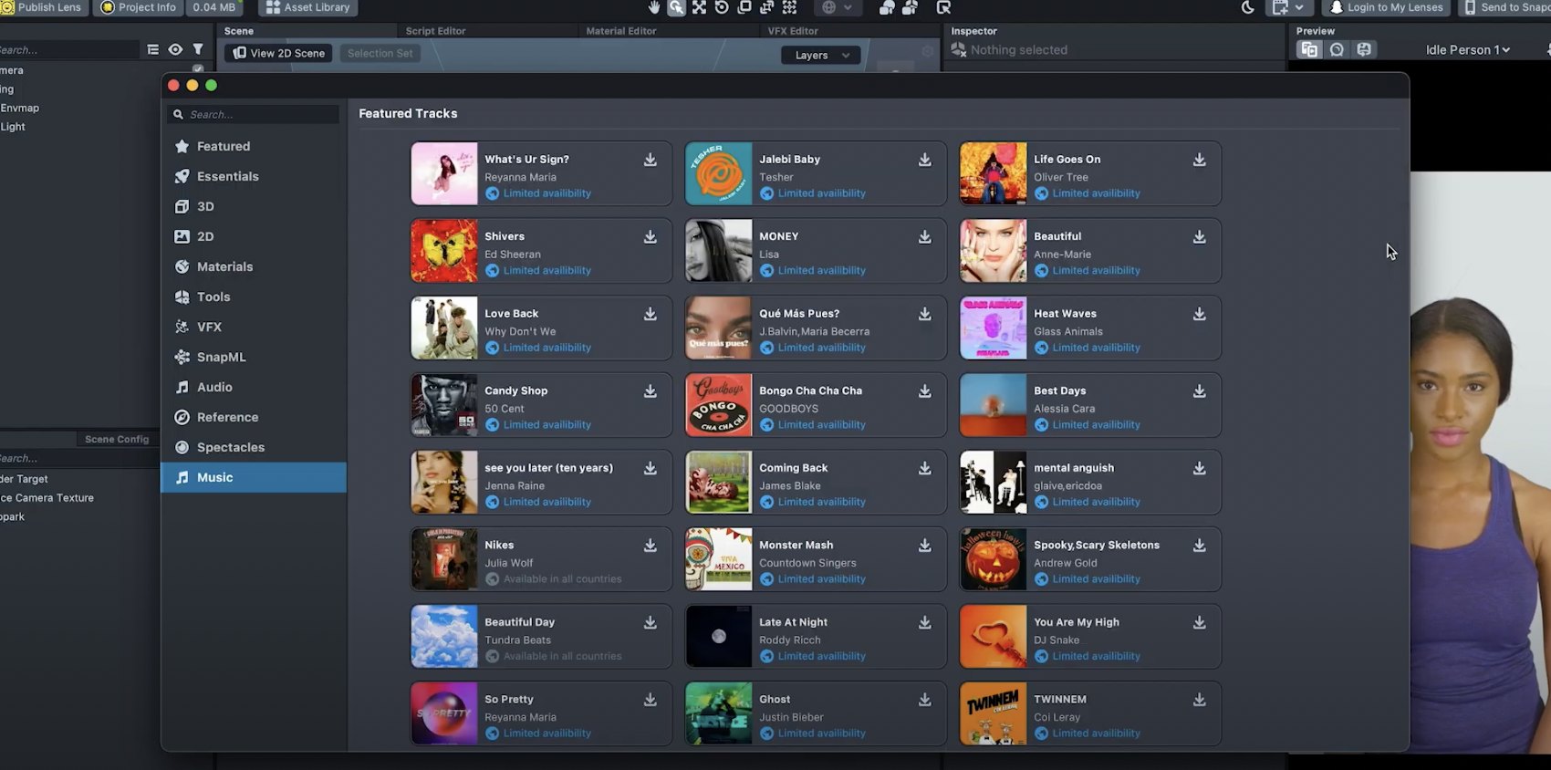
Task: Download So Pretty by Reyanna Maria
Action: [x=651, y=699]
